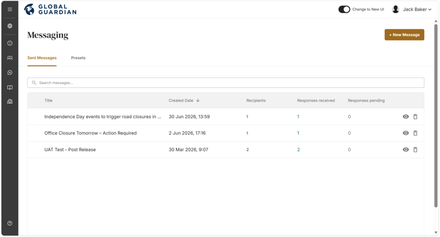This screenshot has width=440, height=237.
Task: Click the search magnifier icon
Action: click(34, 83)
